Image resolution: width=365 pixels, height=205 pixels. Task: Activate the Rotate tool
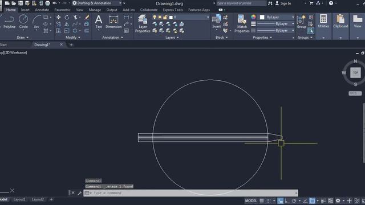pos(67,17)
